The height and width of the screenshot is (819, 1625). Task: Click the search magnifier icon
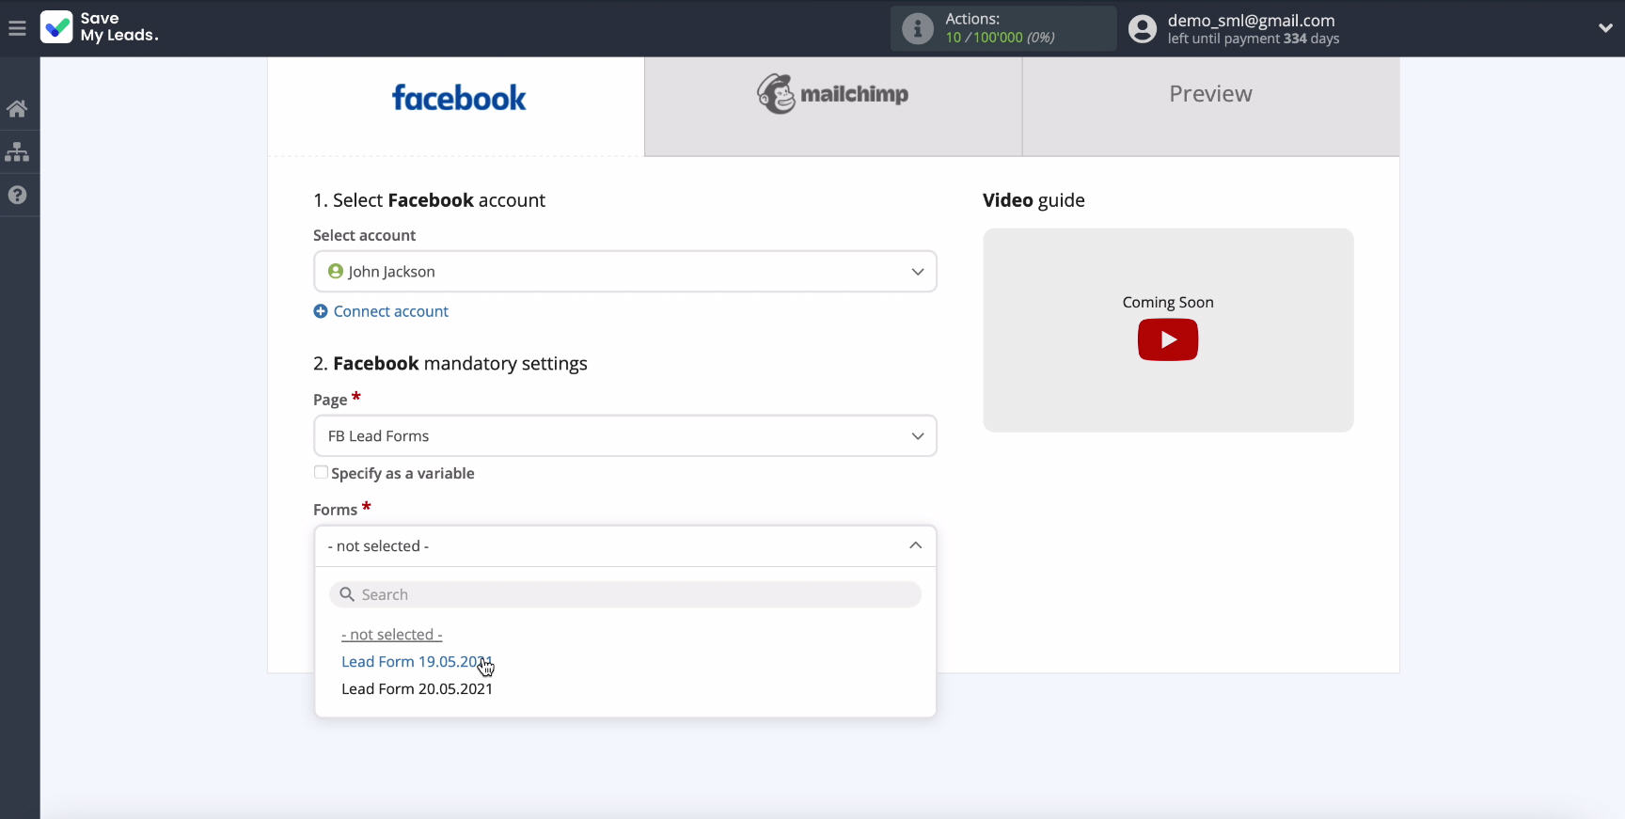pos(347,594)
